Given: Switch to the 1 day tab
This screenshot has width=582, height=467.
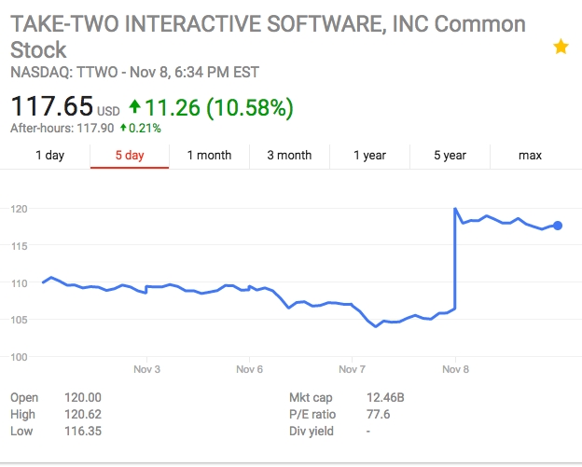Looking at the screenshot, I should tap(49, 156).
